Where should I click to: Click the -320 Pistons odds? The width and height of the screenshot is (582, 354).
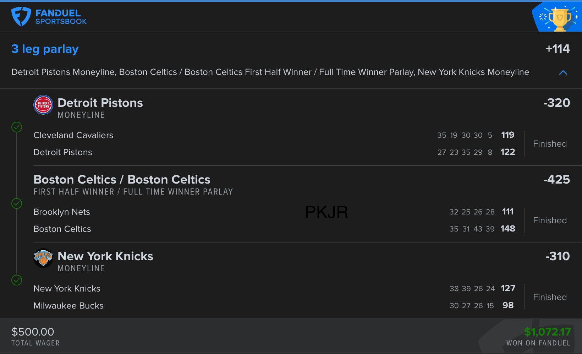pyautogui.click(x=556, y=103)
